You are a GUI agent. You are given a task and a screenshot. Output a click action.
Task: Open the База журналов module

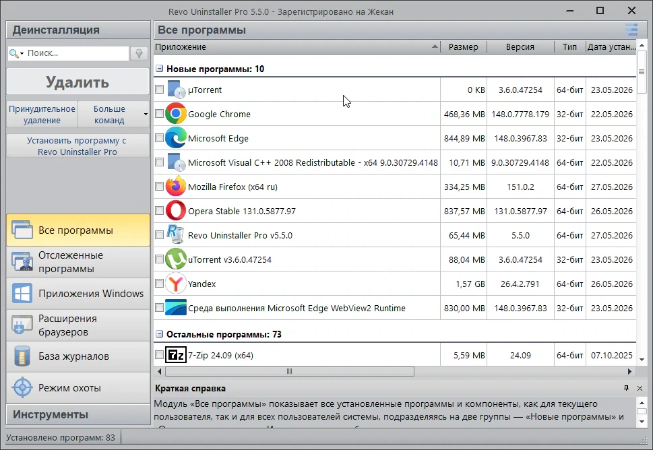tap(78, 356)
